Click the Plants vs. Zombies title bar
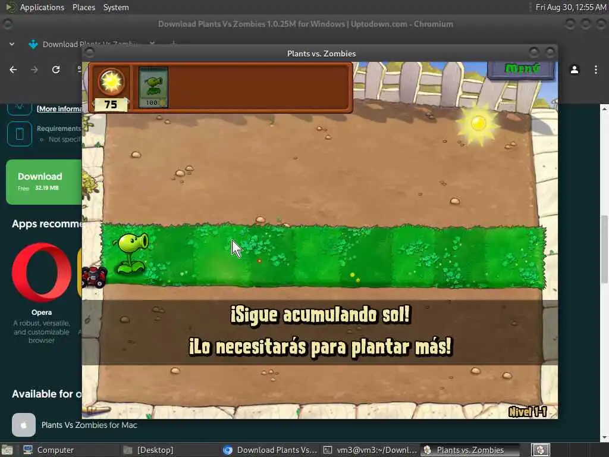 [321, 53]
